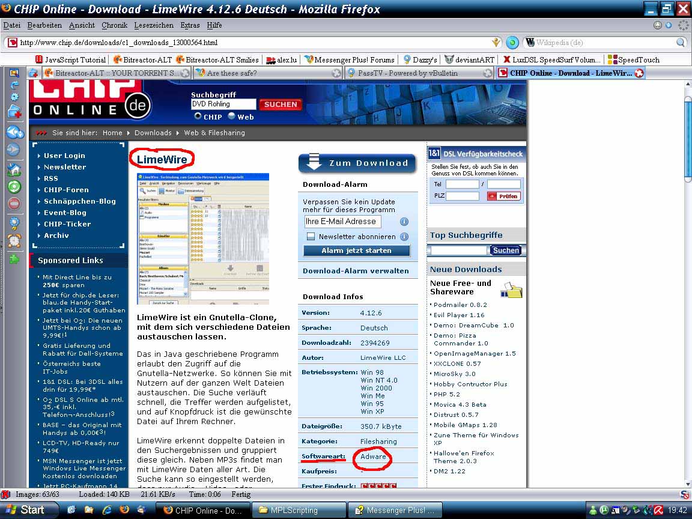
Task: Select the CHIP search radio button
Action: [x=198, y=117]
